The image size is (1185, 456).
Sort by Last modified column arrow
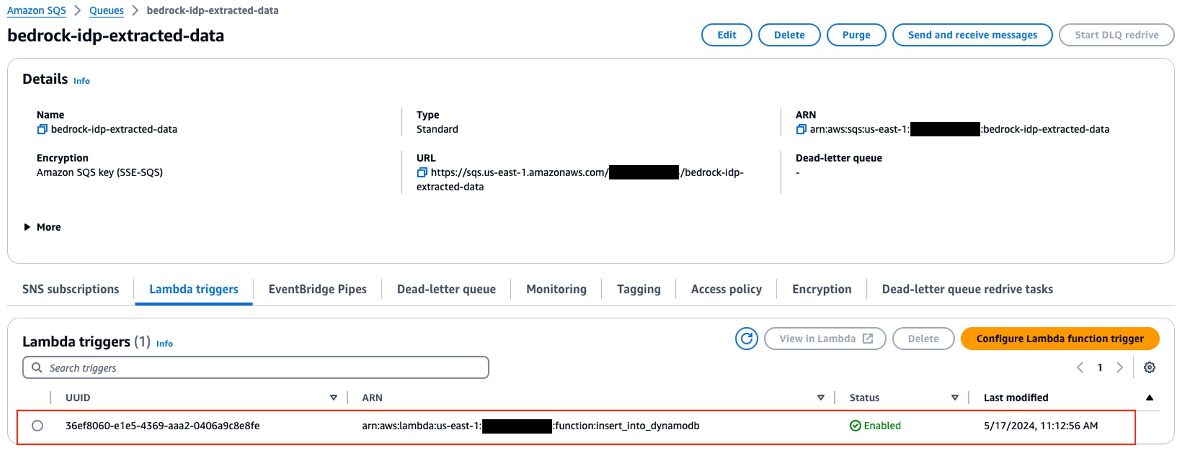1149,398
